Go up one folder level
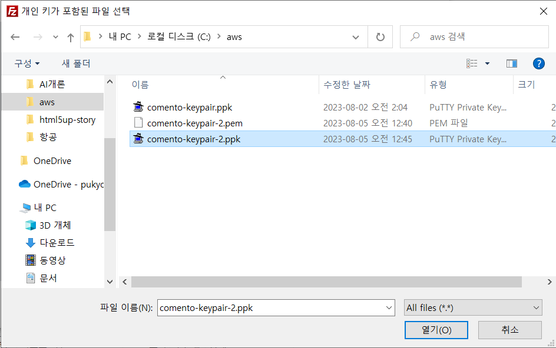Screen dimensions: 556x348 coord(71,37)
